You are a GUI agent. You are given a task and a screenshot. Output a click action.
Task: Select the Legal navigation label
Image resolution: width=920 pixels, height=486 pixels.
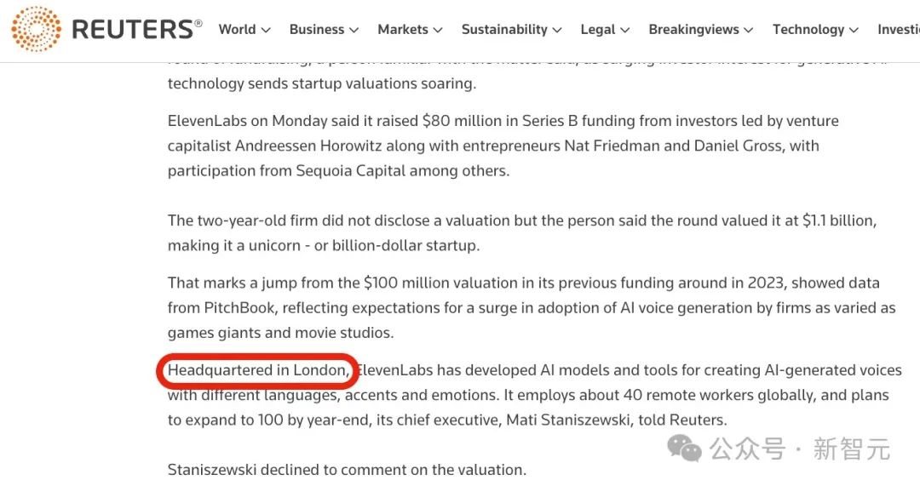pos(598,29)
